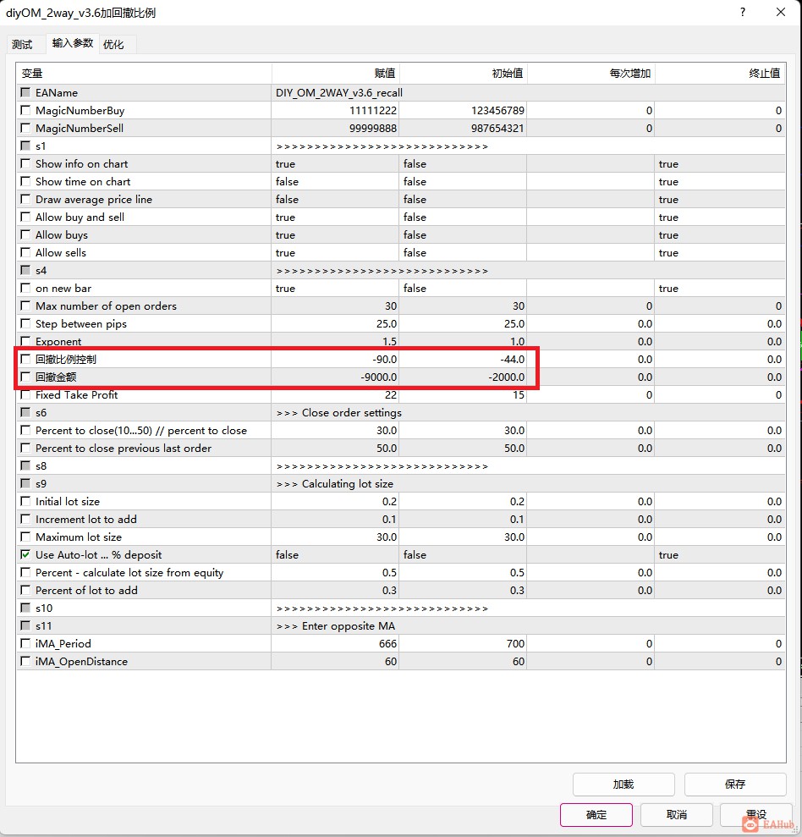Tick the Step between pips checkbox
Image resolution: width=802 pixels, height=837 pixels.
(25, 323)
